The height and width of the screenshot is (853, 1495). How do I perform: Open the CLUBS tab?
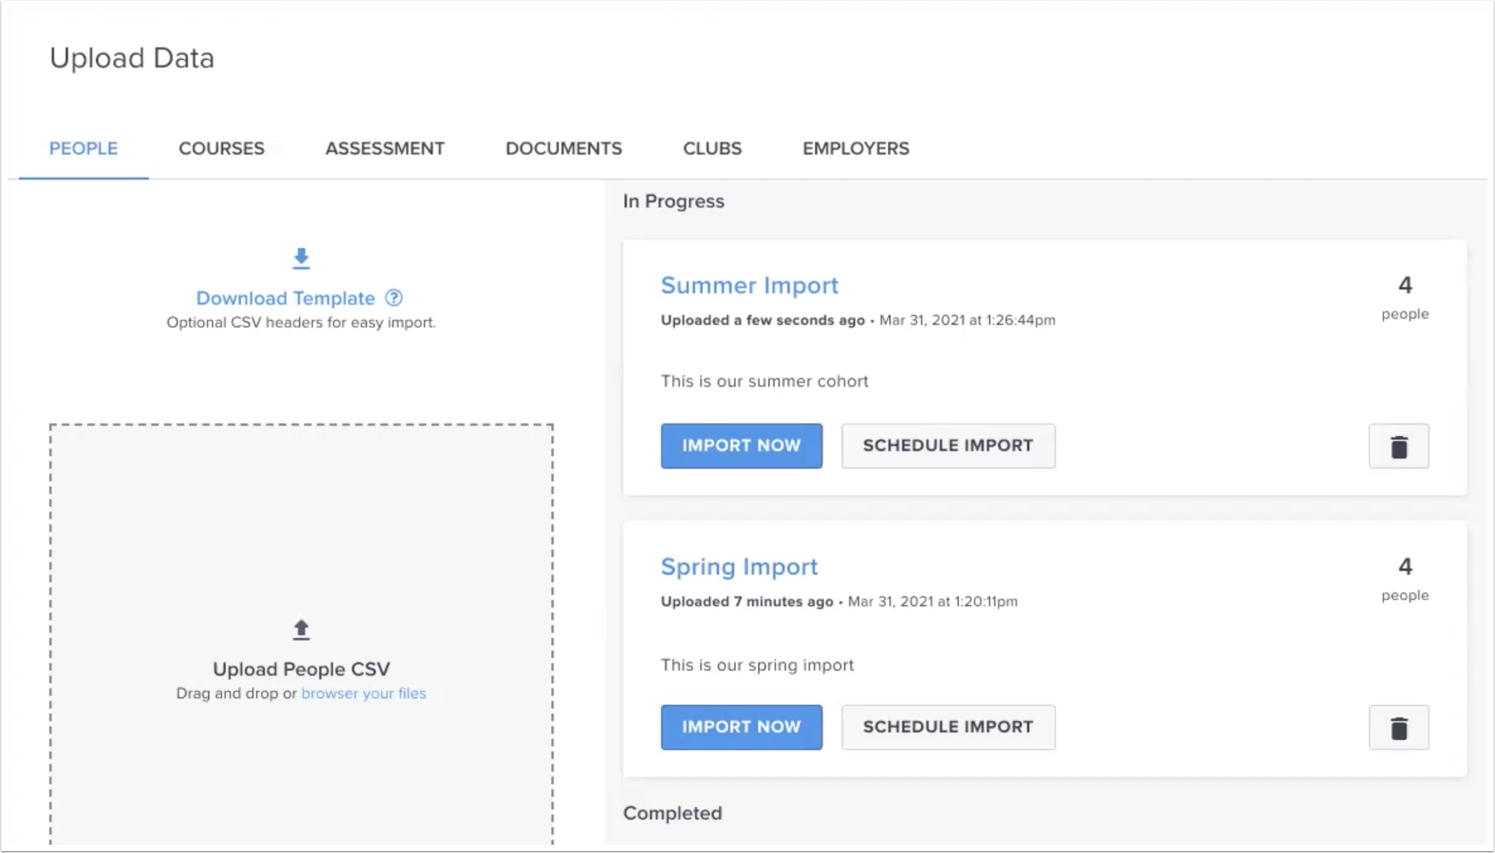(x=712, y=148)
